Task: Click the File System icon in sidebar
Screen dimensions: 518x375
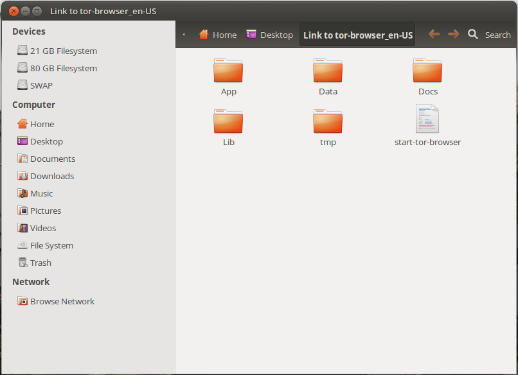Action: coord(22,245)
